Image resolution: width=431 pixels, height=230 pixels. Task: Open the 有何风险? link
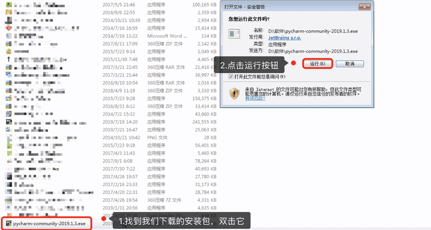pos(255,98)
